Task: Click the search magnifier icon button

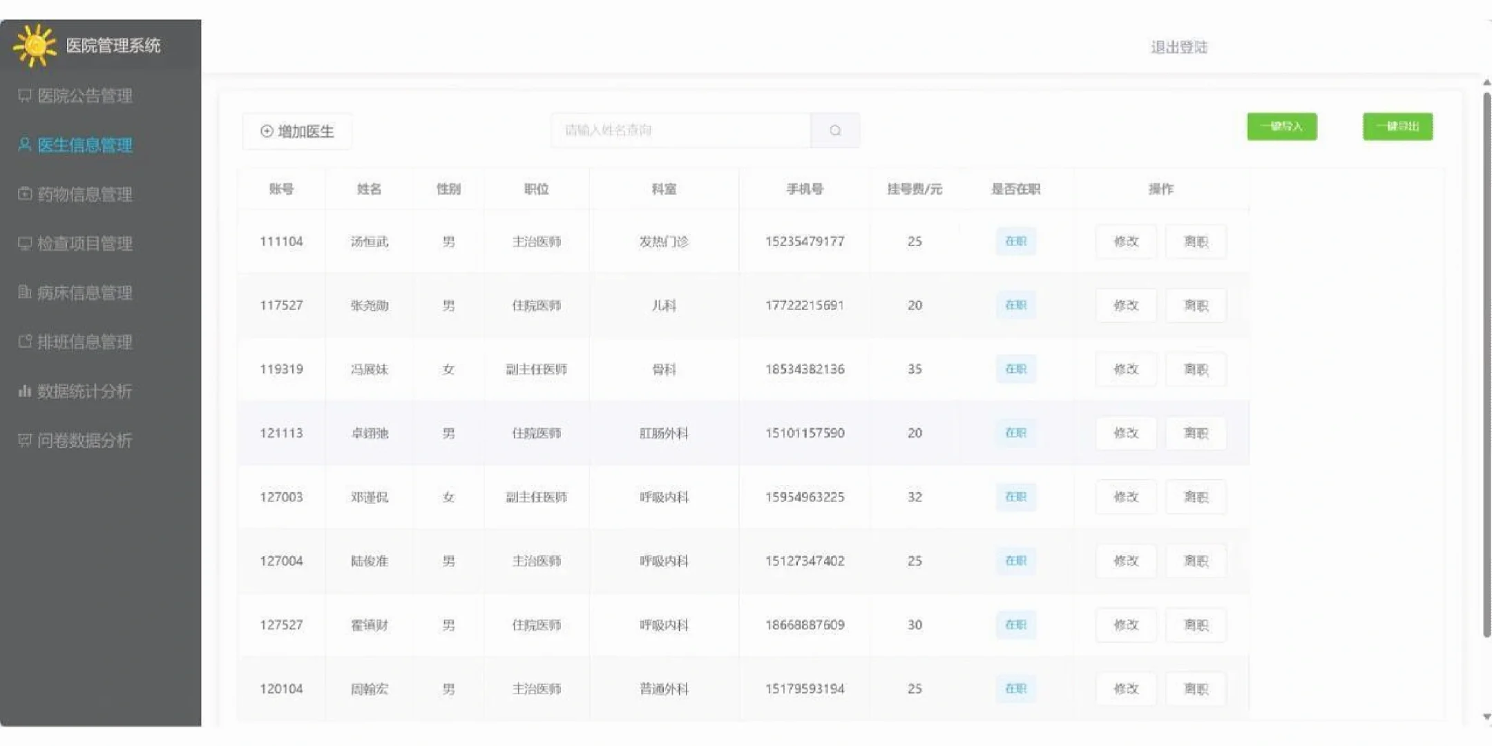Action: tap(835, 131)
